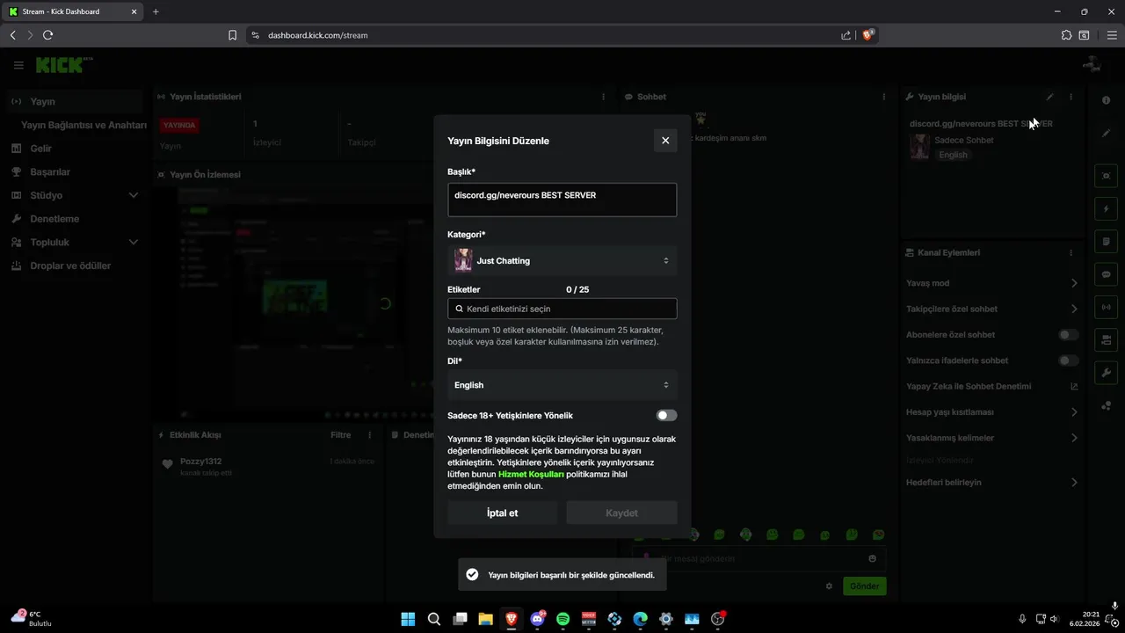Open a new browser tab
Image resolution: width=1125 pixels, height=633 pixels.
pyautogui.click(x=156, y=11)
